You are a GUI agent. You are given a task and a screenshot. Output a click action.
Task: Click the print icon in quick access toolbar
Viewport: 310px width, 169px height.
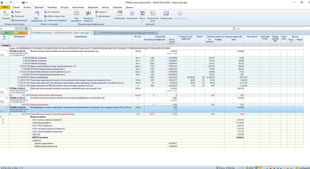(24, 2)
